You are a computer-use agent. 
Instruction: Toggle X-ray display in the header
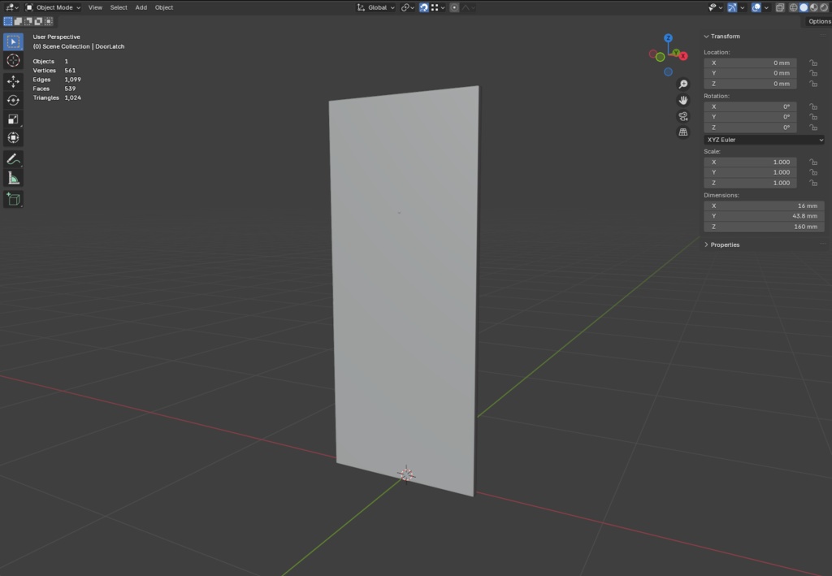coord(780,7)
